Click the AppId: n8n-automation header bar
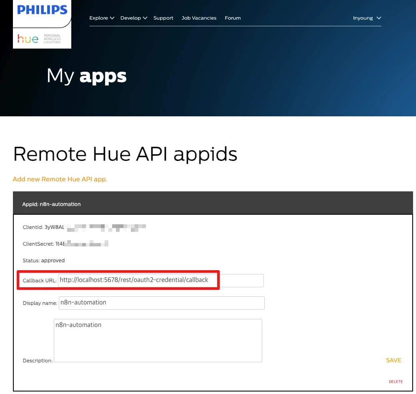Viewport: 416px width, 394px height. pos(213,203)
